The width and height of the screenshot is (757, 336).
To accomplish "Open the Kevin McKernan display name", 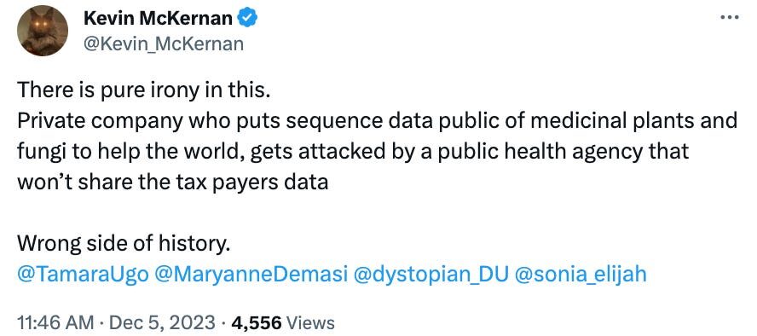I will click(x=159, y=19).
